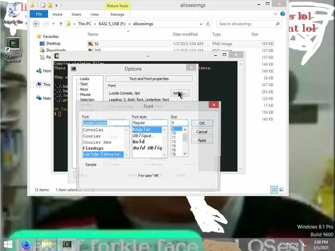
Task: Click the Font style input field
Action: [x=150, y=123]
